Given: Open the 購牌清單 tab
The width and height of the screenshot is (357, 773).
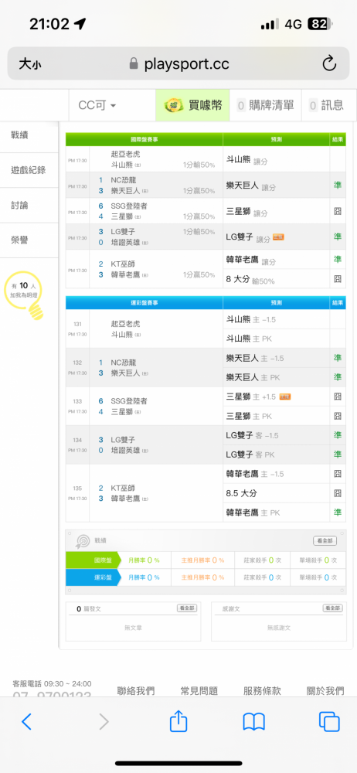Looking at the screenshot, I should tap(265, 105).
